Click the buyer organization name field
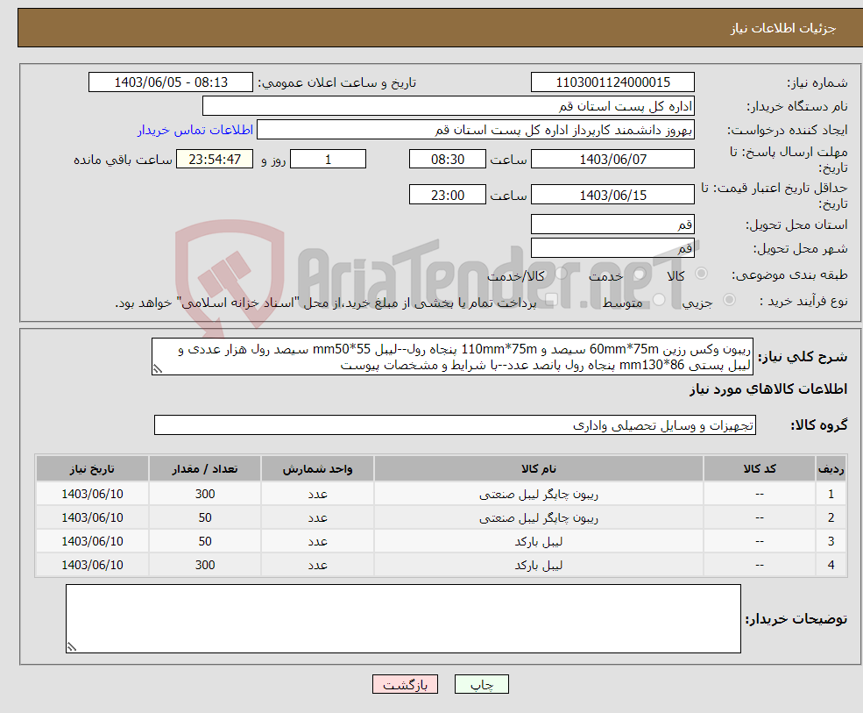Image resolution: width=863 pixels, height=713 pixels. coord(449,106)
